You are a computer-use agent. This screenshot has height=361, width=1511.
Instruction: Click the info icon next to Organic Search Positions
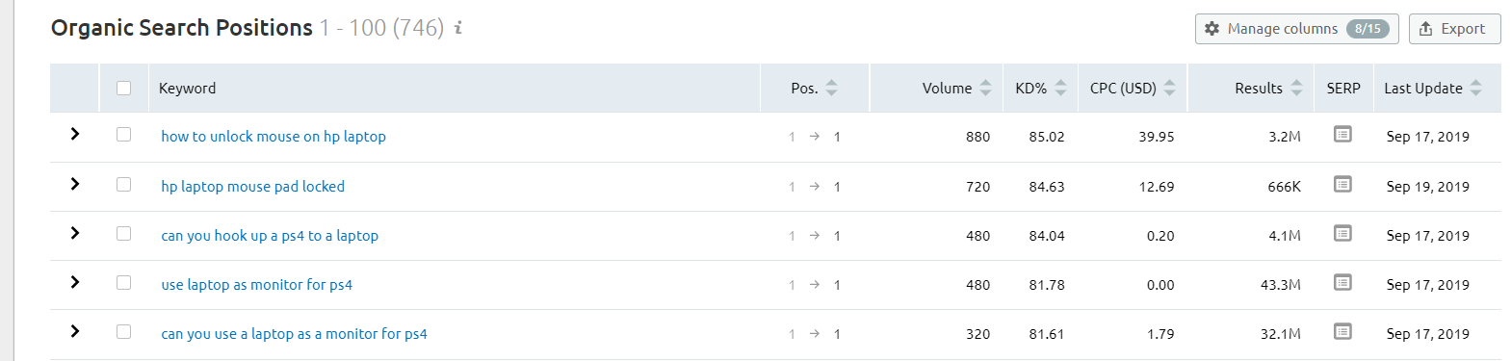coord(458,28)
